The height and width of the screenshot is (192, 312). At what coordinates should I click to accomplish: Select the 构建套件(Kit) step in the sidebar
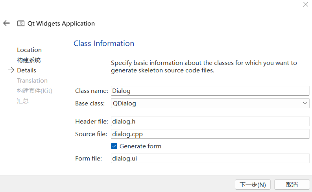click(x=34, y=91)
